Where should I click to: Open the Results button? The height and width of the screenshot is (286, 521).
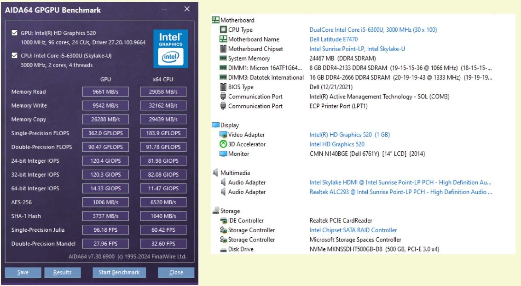(63, 272)
